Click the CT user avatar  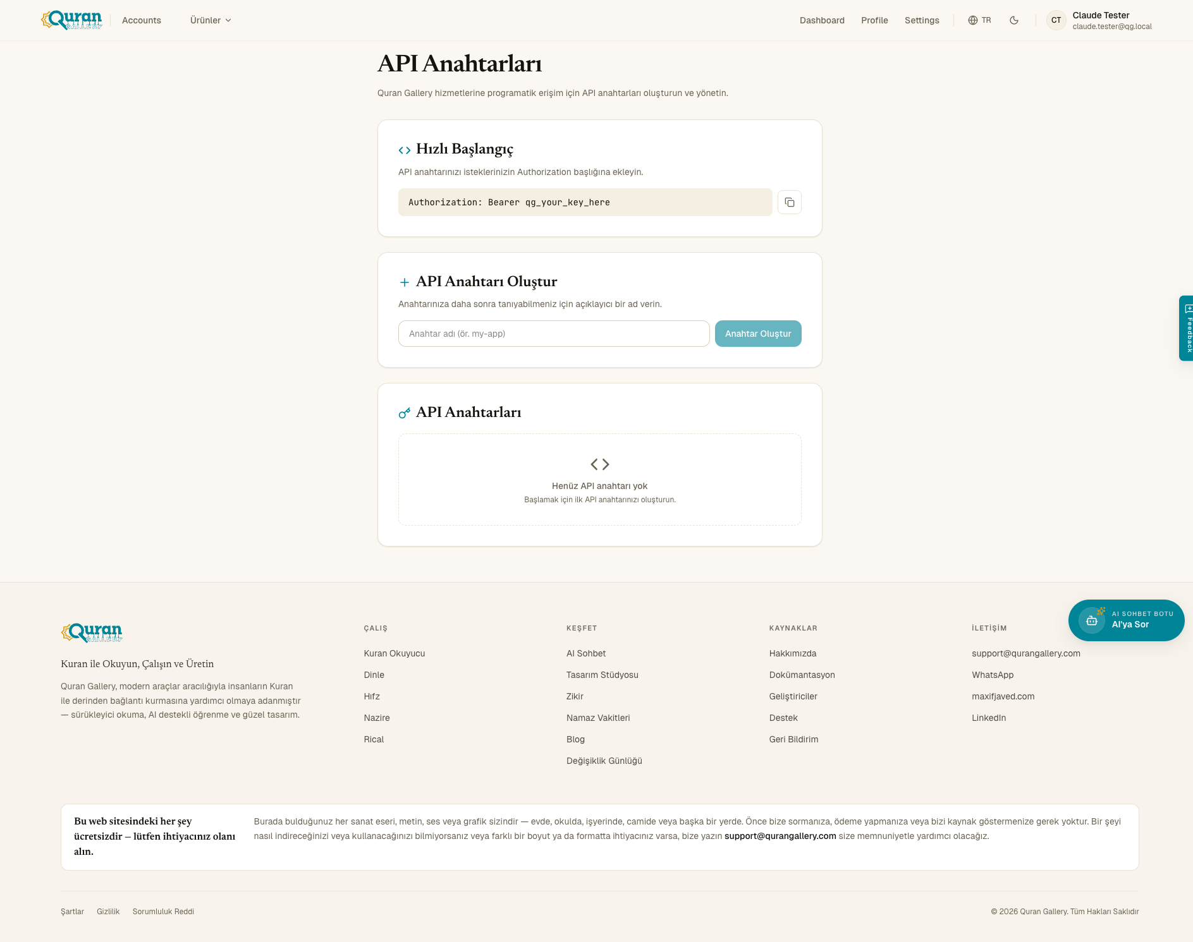point(1056,20)
